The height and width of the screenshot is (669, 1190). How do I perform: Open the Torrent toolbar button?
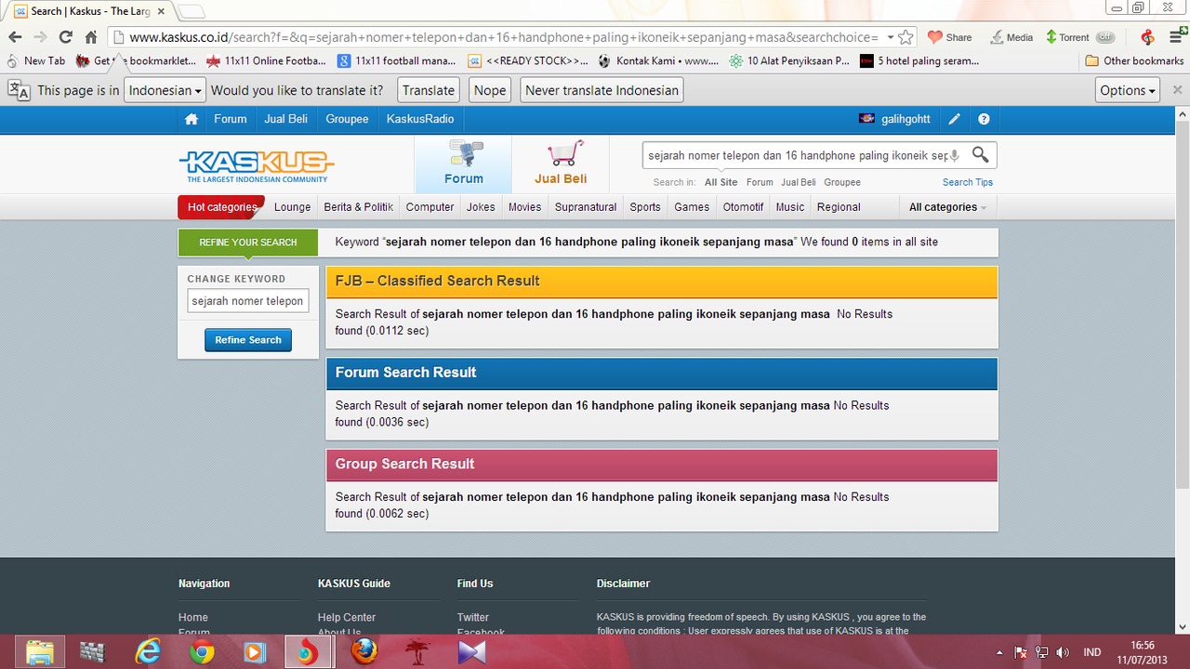[x=1067, y=37]
